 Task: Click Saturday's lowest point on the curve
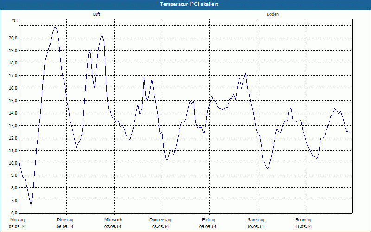pos(268,168)
